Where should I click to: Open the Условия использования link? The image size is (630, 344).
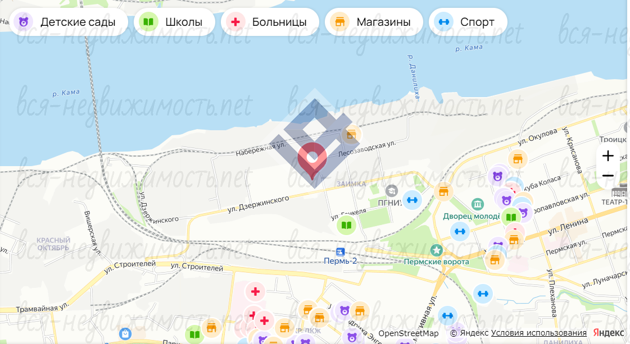click(539, 333)
